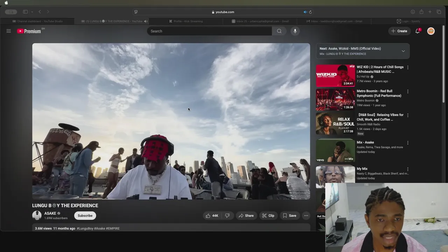The height and width of the screenshot is (252, 448).
Task: Go back with Safari back arrow
Action: [40, 12]
